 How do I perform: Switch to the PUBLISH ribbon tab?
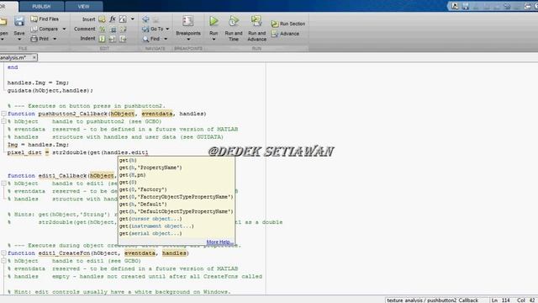click(41, 7)
